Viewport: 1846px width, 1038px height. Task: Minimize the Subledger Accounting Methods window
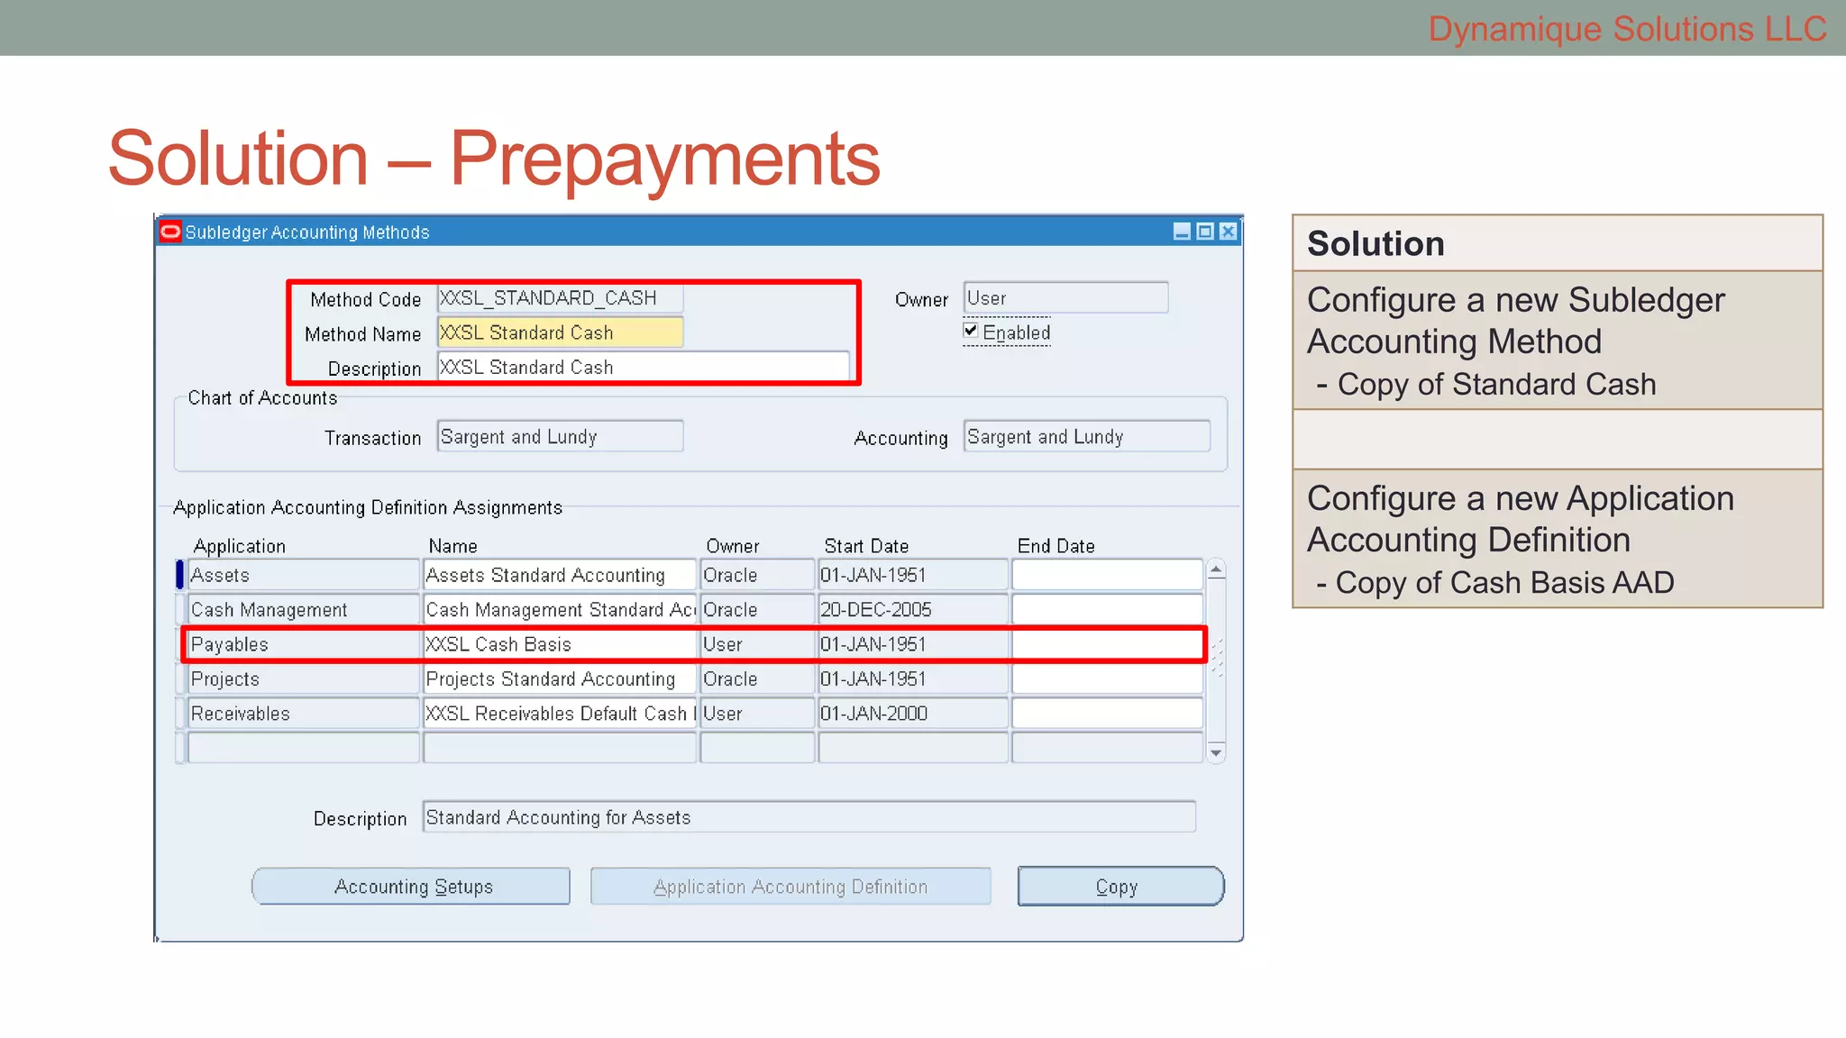click(x=1182, y=232)
